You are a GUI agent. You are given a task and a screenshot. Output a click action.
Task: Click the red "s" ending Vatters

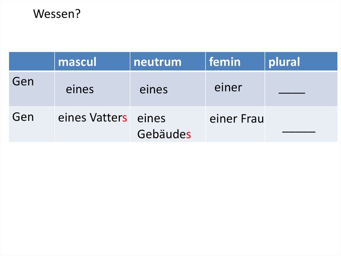tap(125, 118)
